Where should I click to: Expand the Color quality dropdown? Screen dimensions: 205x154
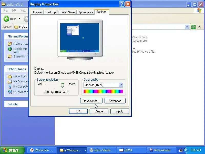pos(121,85)
